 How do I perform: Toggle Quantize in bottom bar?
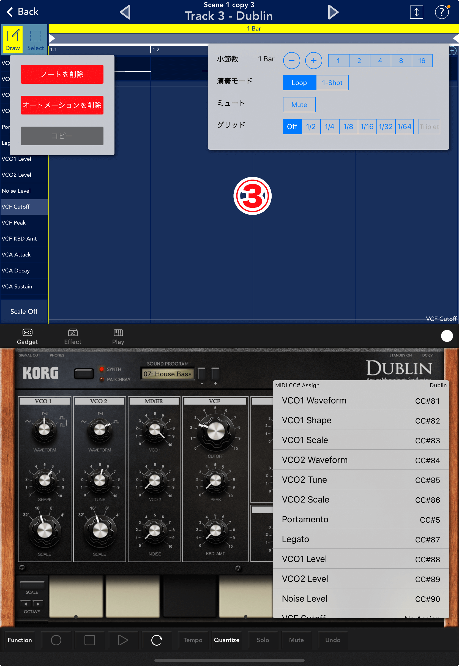click(227, 640)
